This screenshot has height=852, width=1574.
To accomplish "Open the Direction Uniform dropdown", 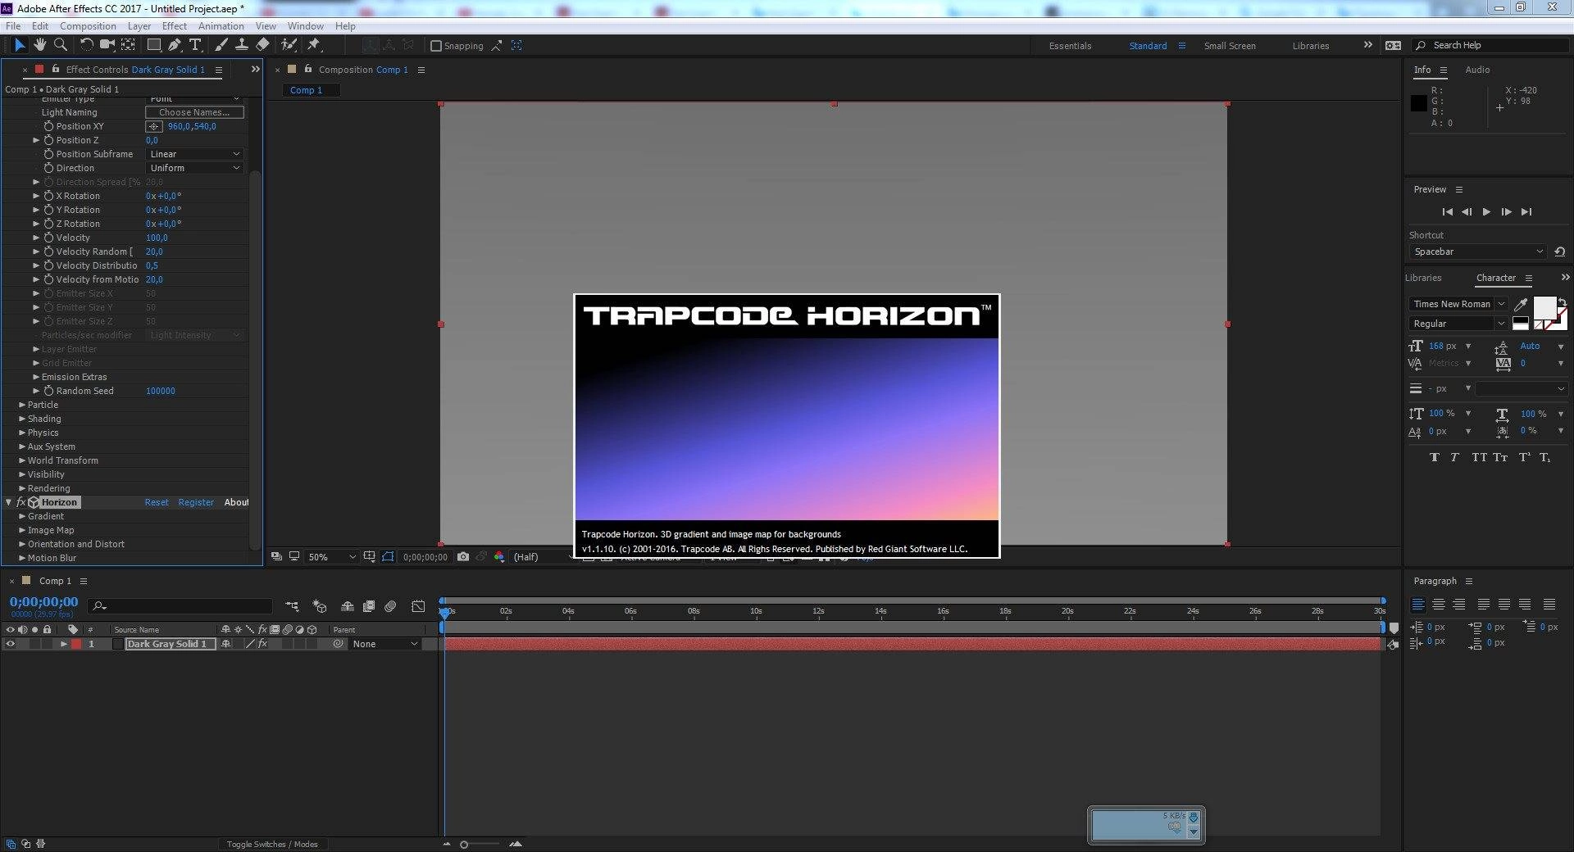I will pyautogui.click(x=195, y=168).
